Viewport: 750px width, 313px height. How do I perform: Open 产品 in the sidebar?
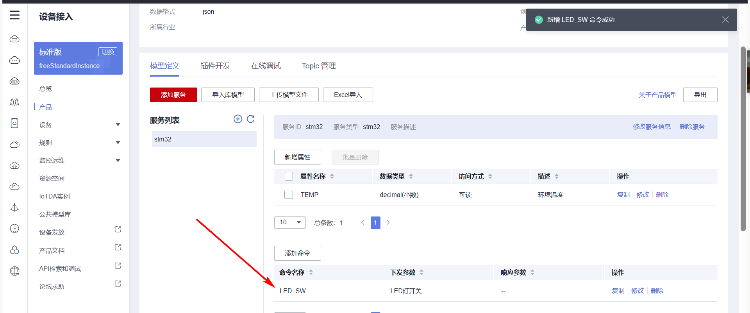pyautogui.click(x=45, y=107)
